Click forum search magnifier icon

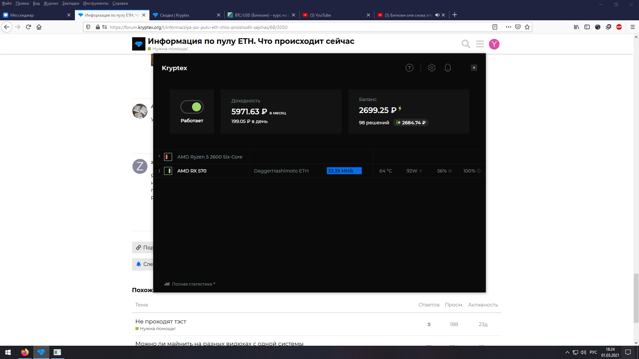click(466, 44)
